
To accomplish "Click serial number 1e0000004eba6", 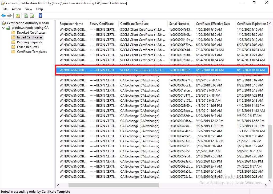I will [x=181, y=136].
